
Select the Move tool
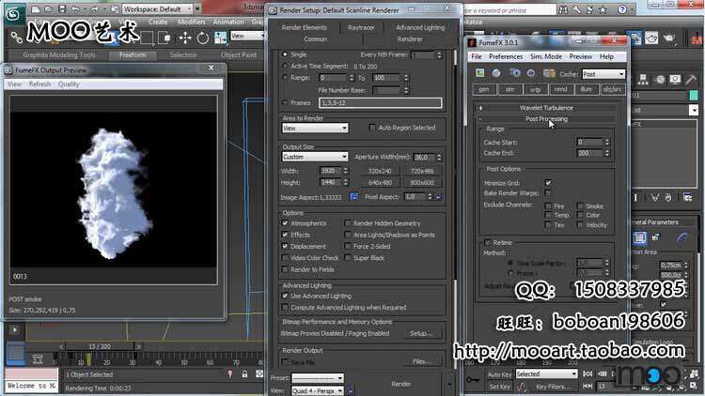[185, 38]
